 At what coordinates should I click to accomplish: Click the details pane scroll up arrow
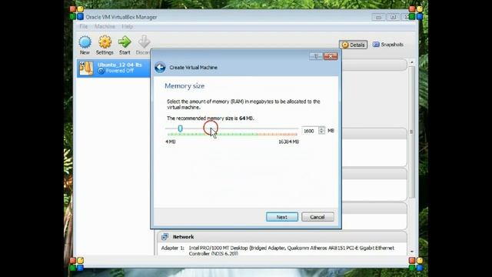[x=412, y=63]
